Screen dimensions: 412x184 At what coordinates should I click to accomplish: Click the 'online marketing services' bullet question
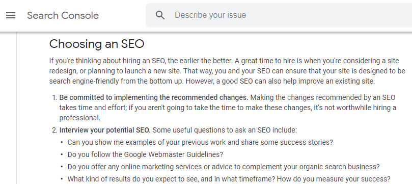(224, 167)
